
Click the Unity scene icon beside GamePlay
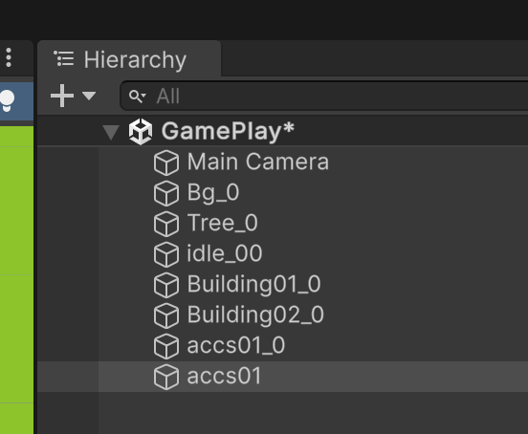141,131
